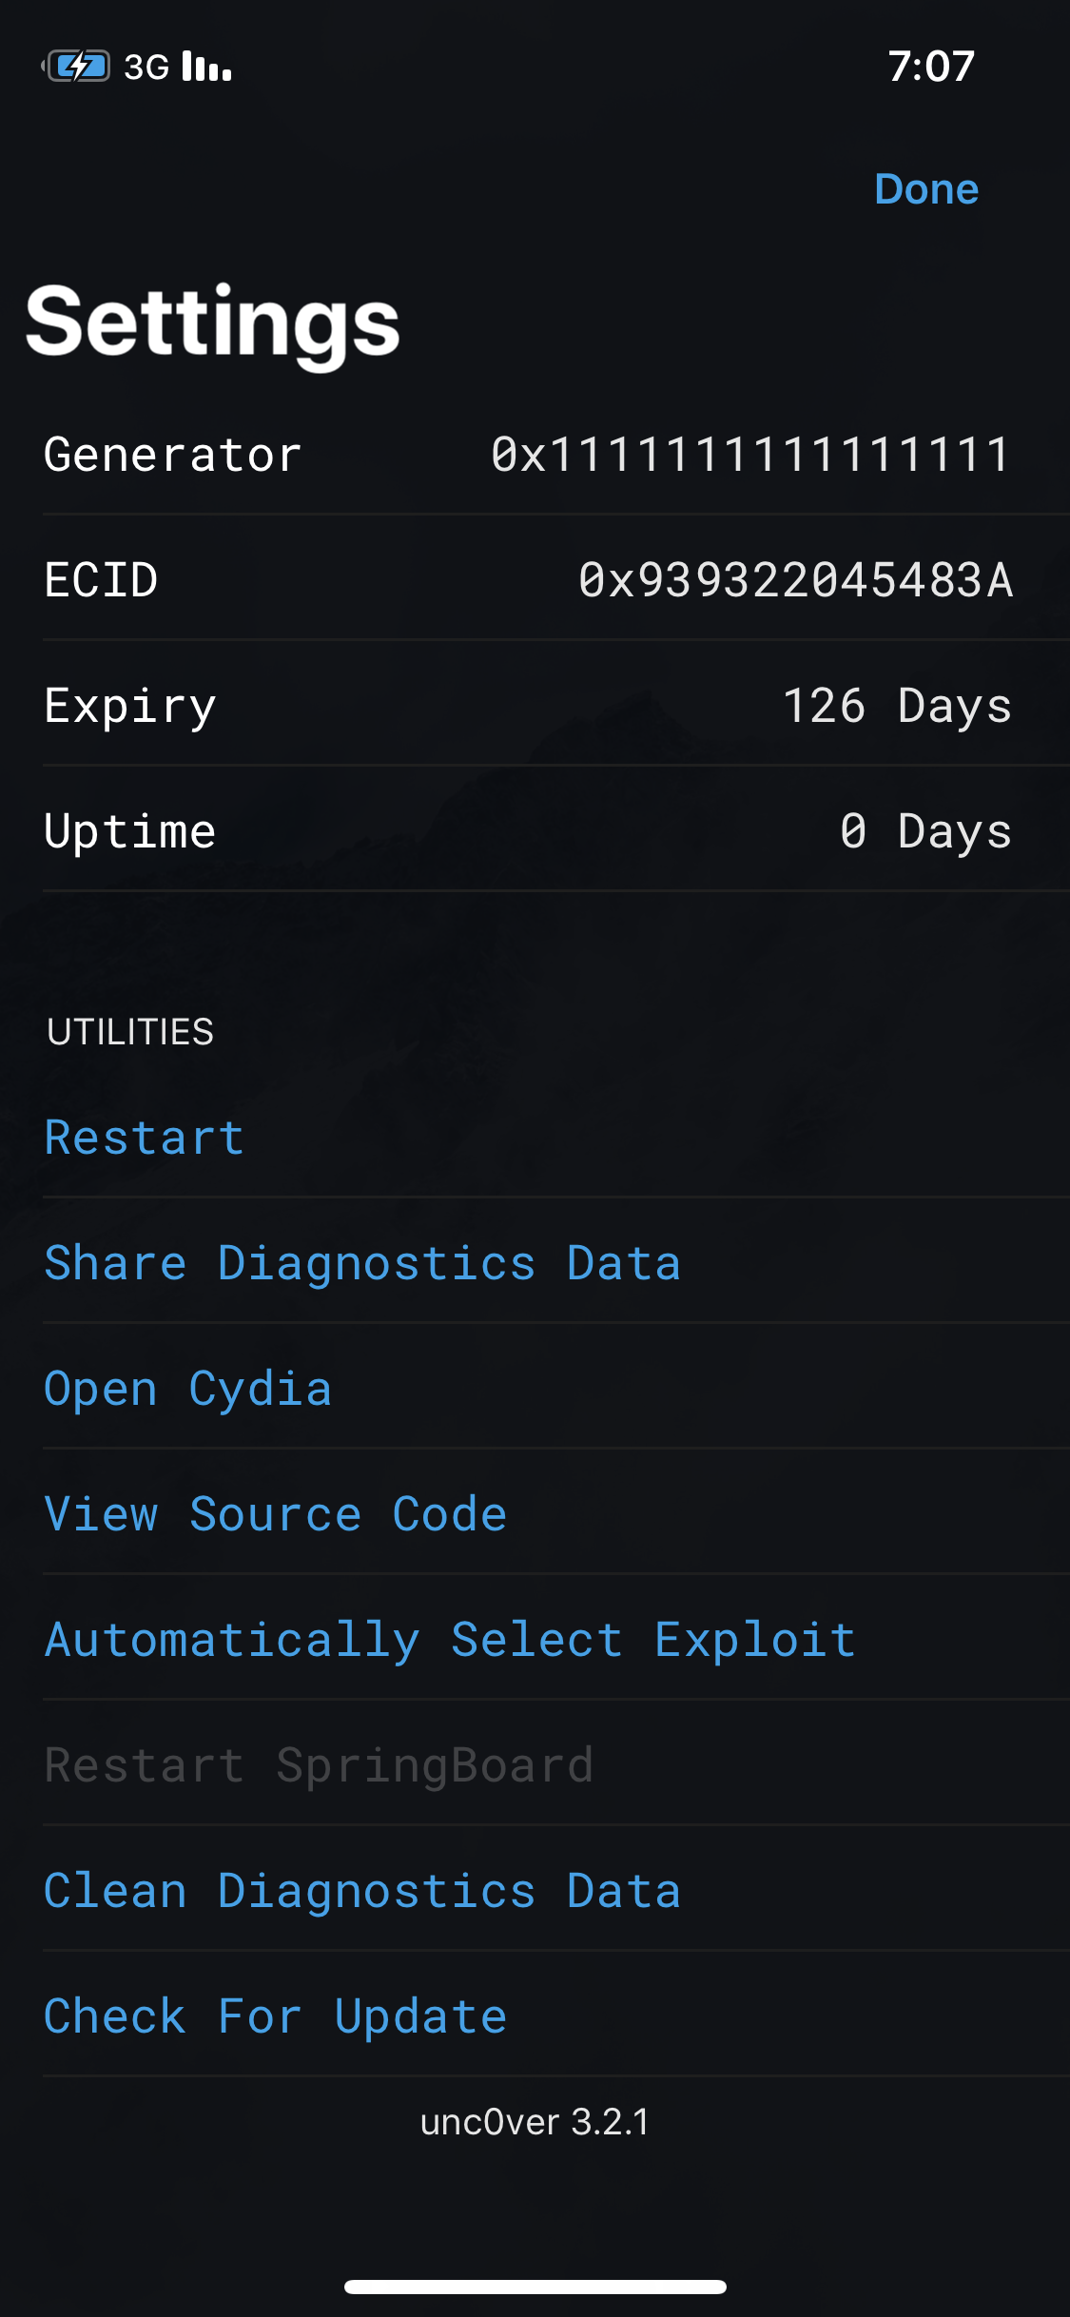1070x2317 pixels.
Task: Tap the home indicator bar
Action: tap(535, 2287)
